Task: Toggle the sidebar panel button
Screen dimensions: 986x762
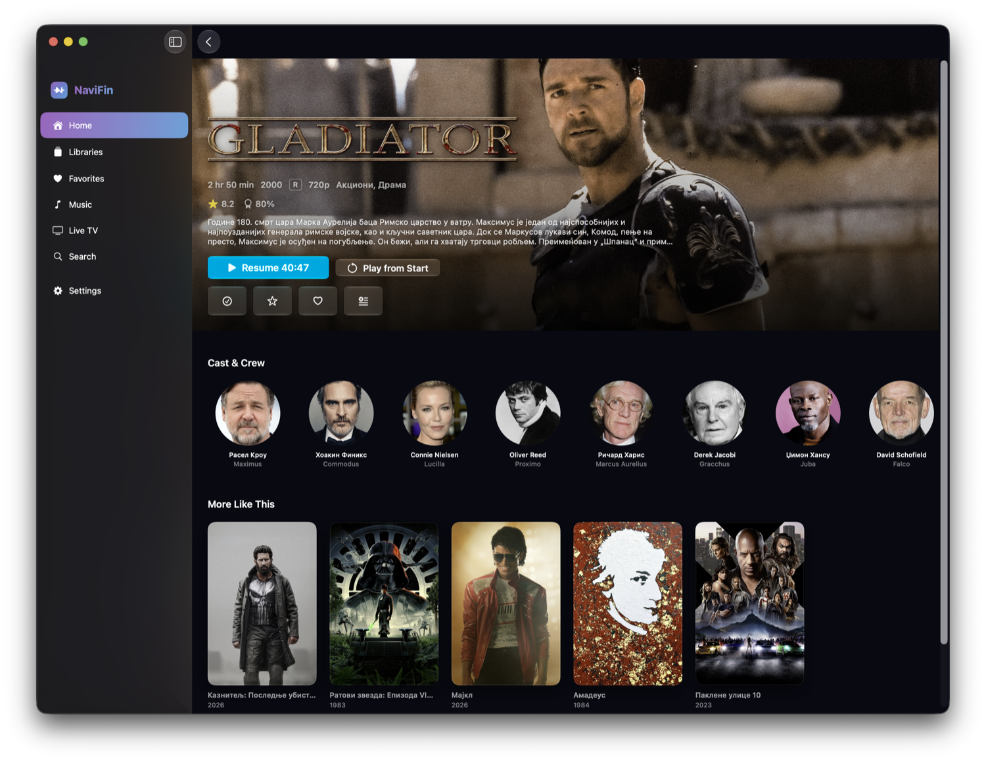Action: (175, 42)
